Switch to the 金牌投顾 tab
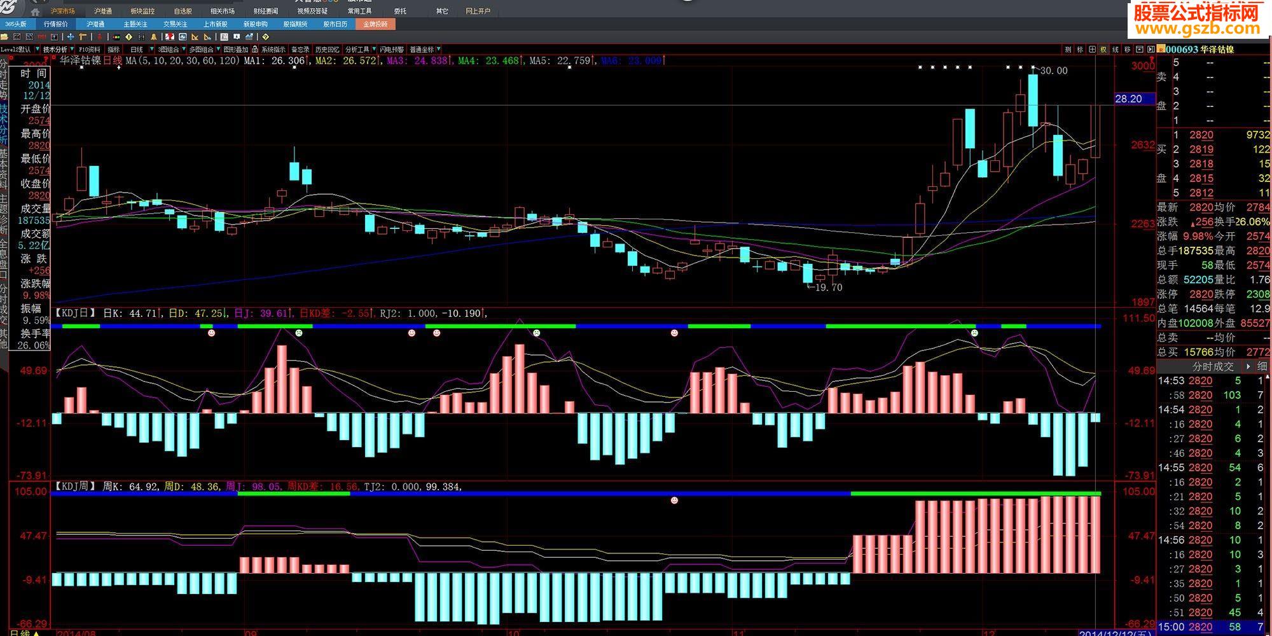 [375, 24]
